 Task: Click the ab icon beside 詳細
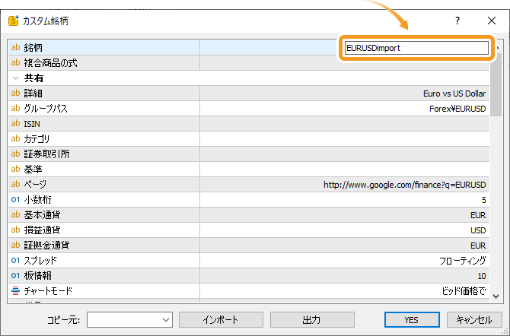click(16, 93)
